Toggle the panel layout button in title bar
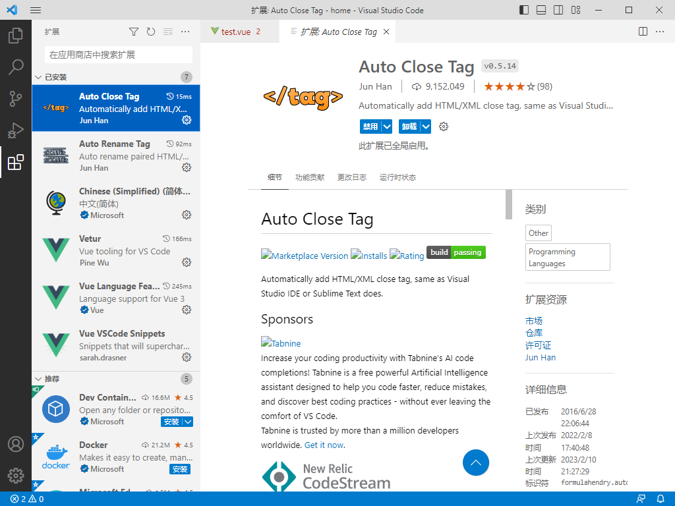The image size is (675, 506). pos(541,11)
